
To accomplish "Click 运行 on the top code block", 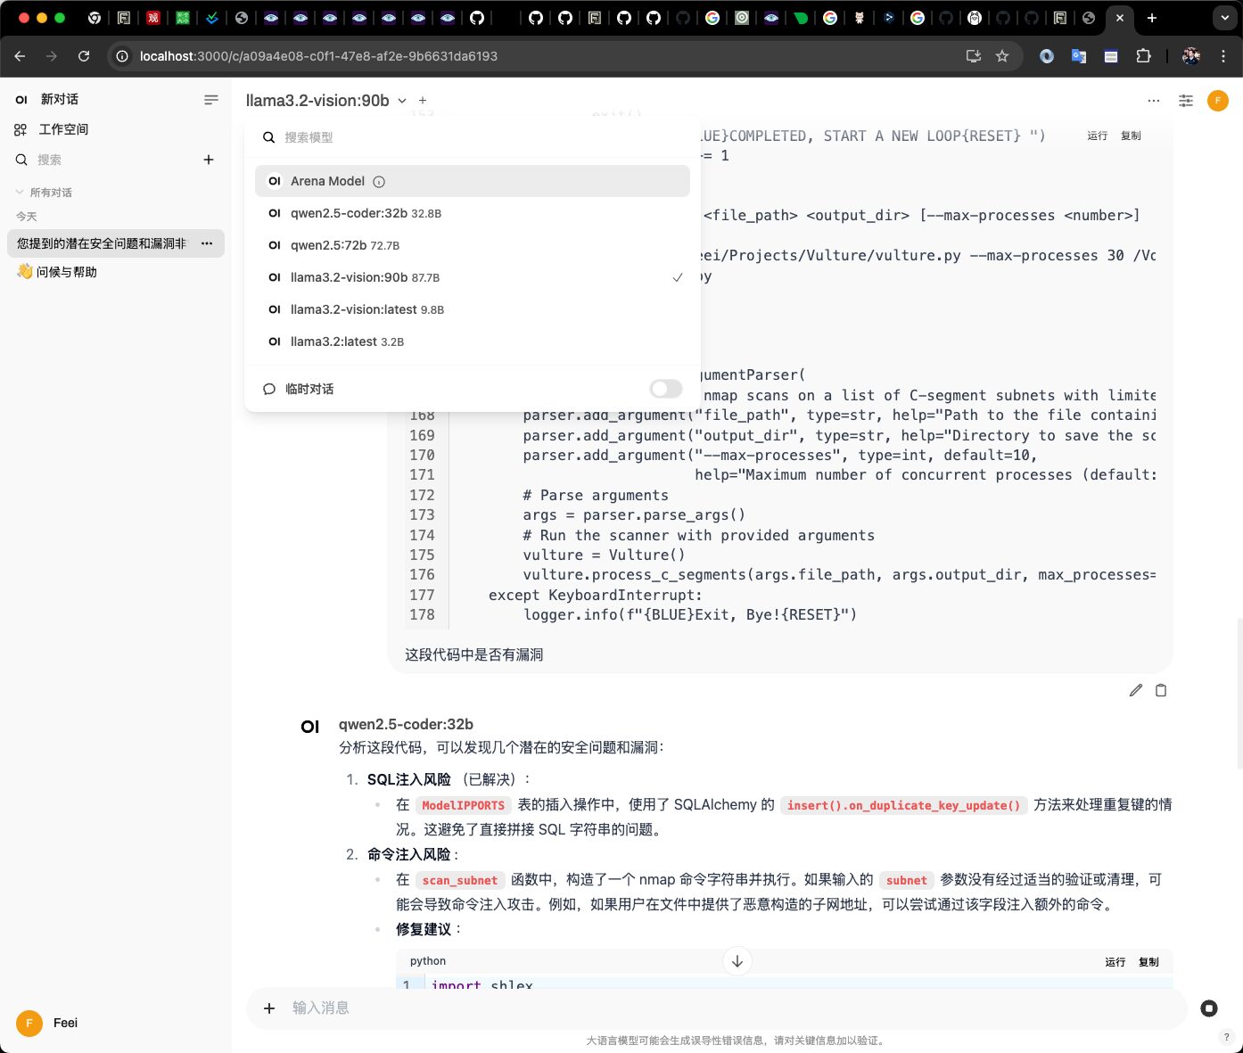I will [x=1098, y=136].
